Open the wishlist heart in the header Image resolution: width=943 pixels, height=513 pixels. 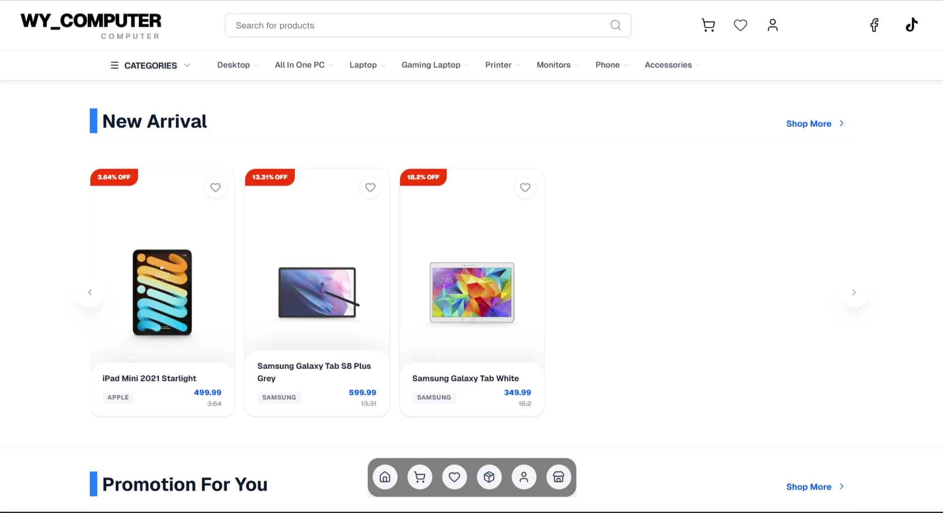(740, 25)
